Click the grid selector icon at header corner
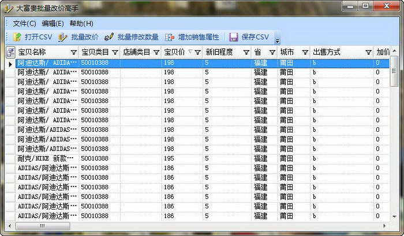The height and width of the screenshot is (236, 404). 10,52
